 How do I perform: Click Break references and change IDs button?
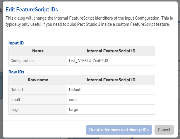click(x=119, y=130)
